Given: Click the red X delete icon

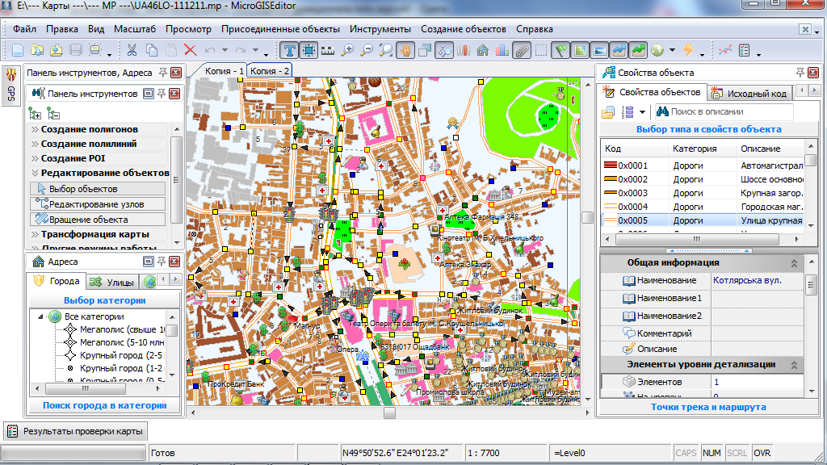Looking at the screenshot, I should pyautogui.click(x=190, y=50).
